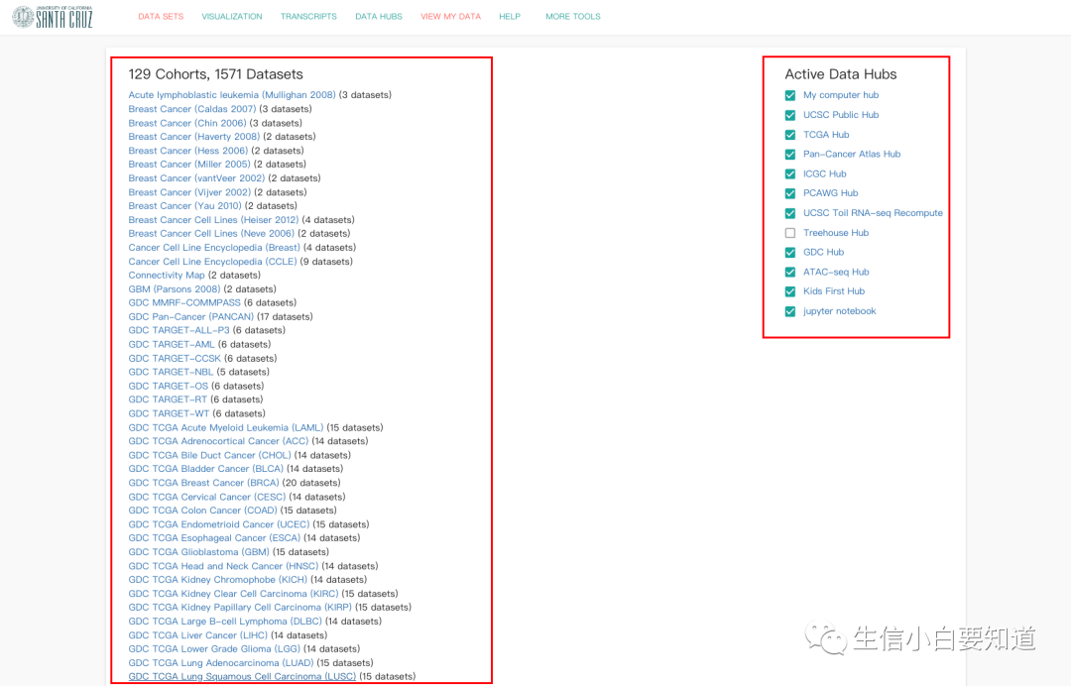Open the My computer hub link
Viewport: 1071px width, 686px height.
(841, 95)
